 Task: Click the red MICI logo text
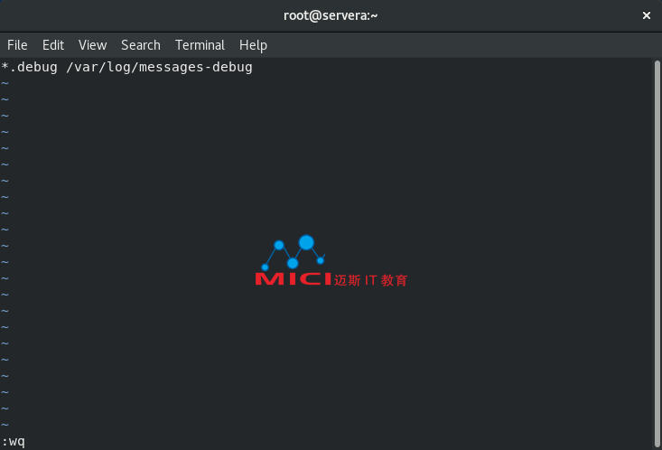(293, 279)
